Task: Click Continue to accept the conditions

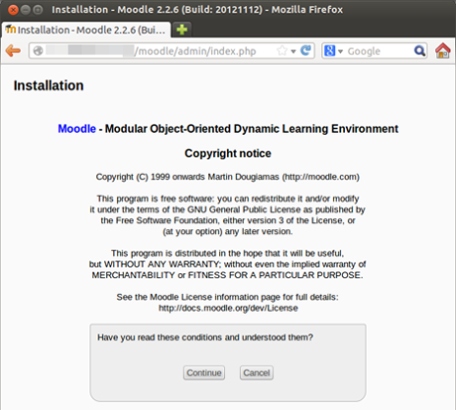Action: tap(204, 373)
